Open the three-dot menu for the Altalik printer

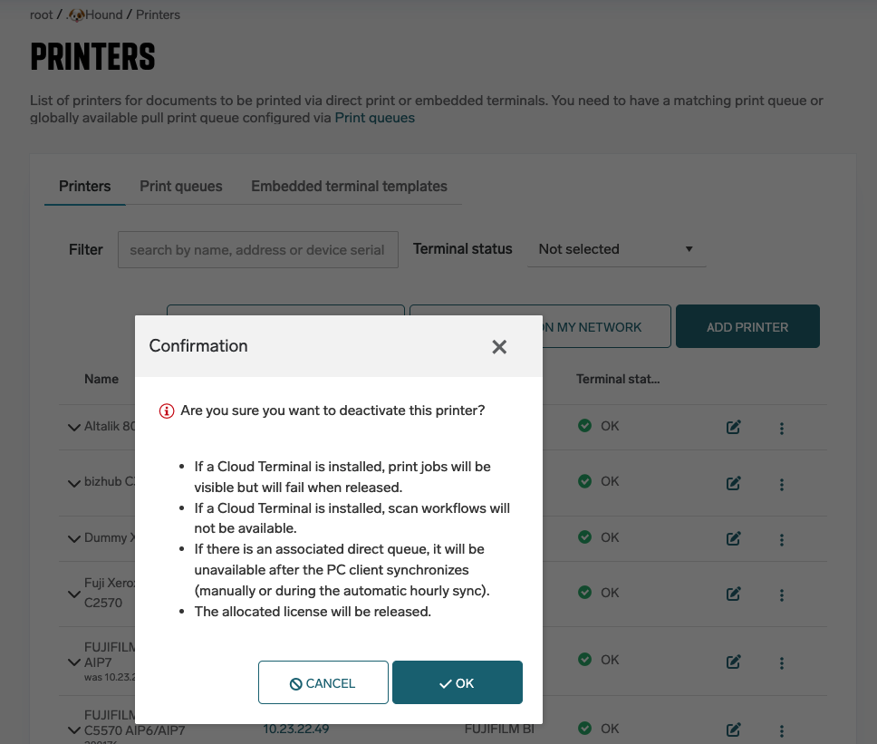click(x=782, y=427)
